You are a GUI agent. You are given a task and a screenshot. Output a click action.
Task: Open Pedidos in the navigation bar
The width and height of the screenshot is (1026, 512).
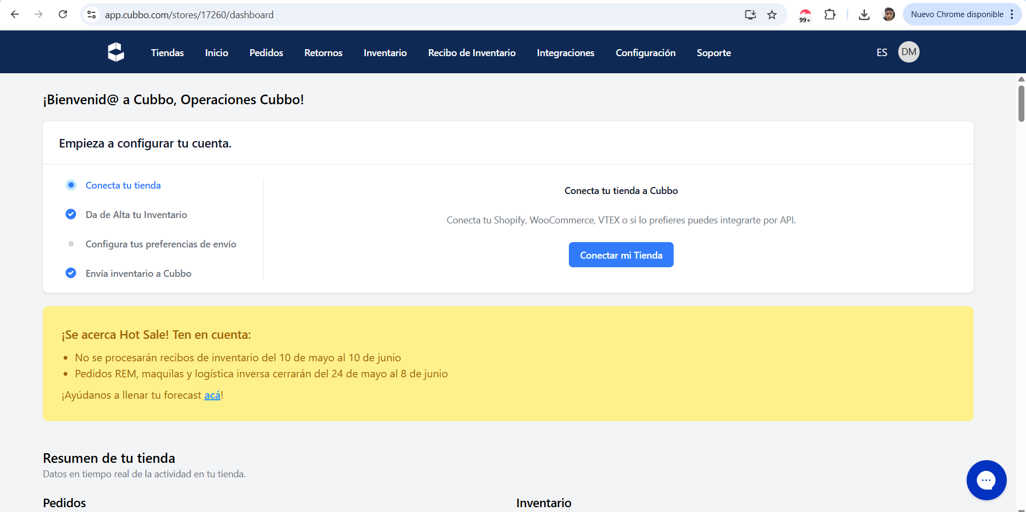tap(266, 52)
